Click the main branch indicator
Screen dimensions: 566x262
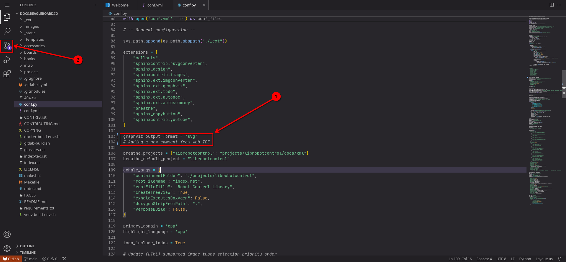[31, 259]
